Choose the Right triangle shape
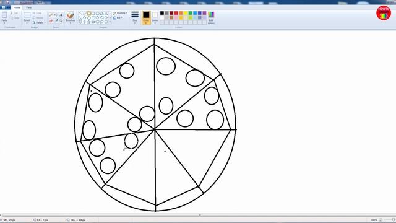Image resolution: width=396 pixels, height=223 pixels. click(x=80, y=18)
